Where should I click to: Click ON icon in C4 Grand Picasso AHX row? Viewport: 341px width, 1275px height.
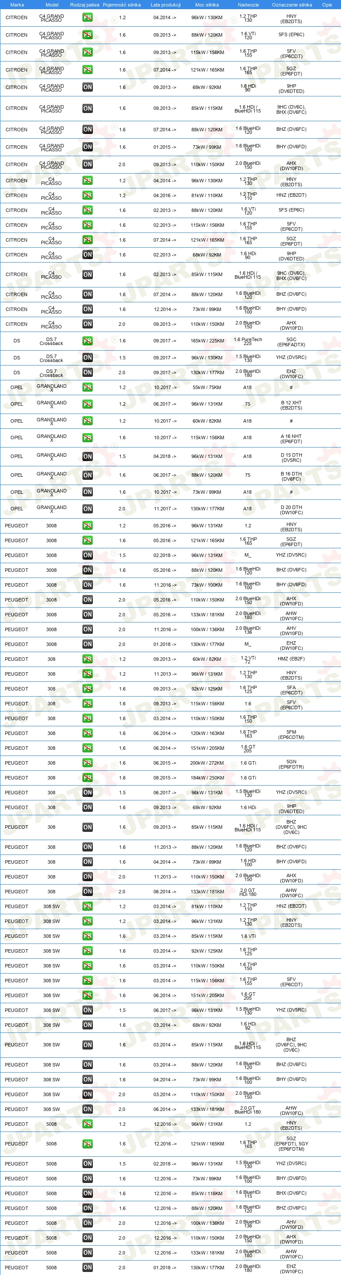(x=88, y=164)
